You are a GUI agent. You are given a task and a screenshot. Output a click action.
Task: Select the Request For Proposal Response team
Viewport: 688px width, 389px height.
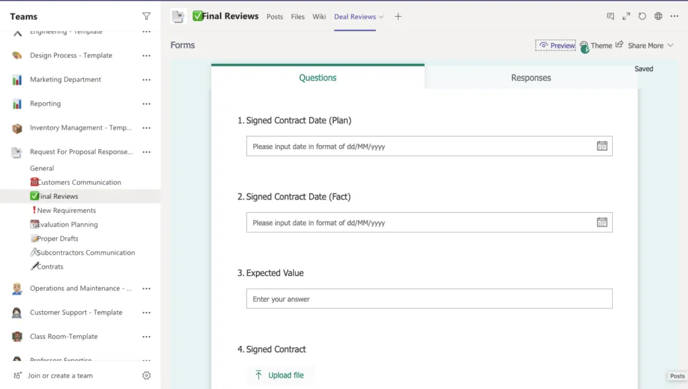coord(81,152)
